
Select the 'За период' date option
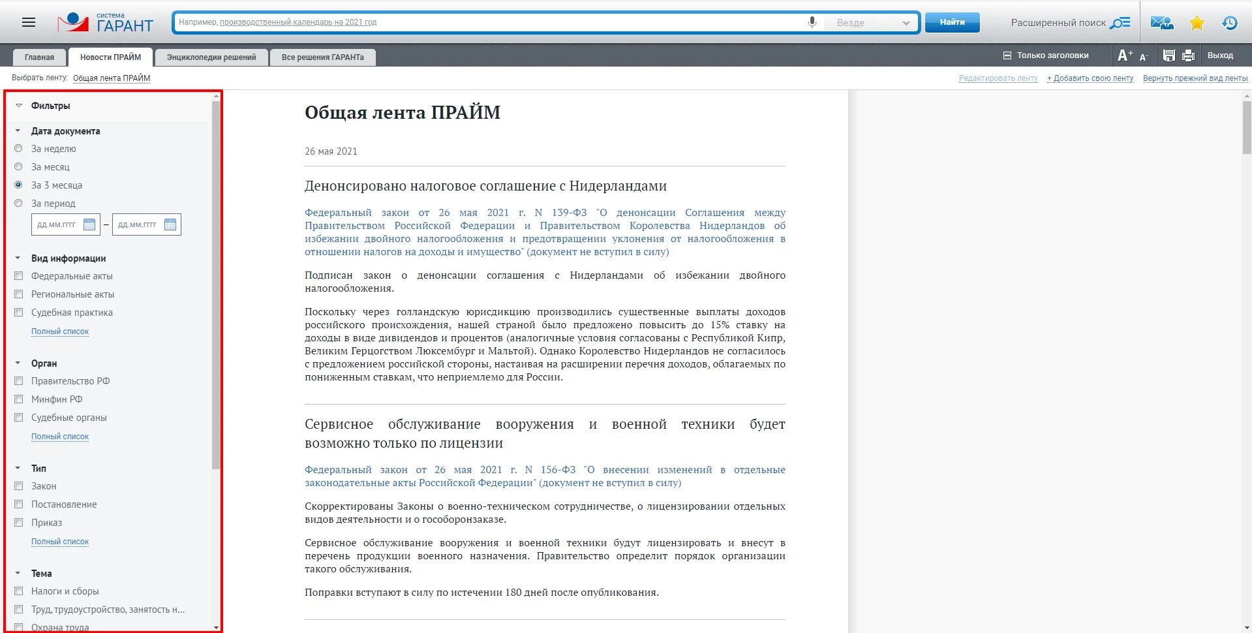coord(18,203)
